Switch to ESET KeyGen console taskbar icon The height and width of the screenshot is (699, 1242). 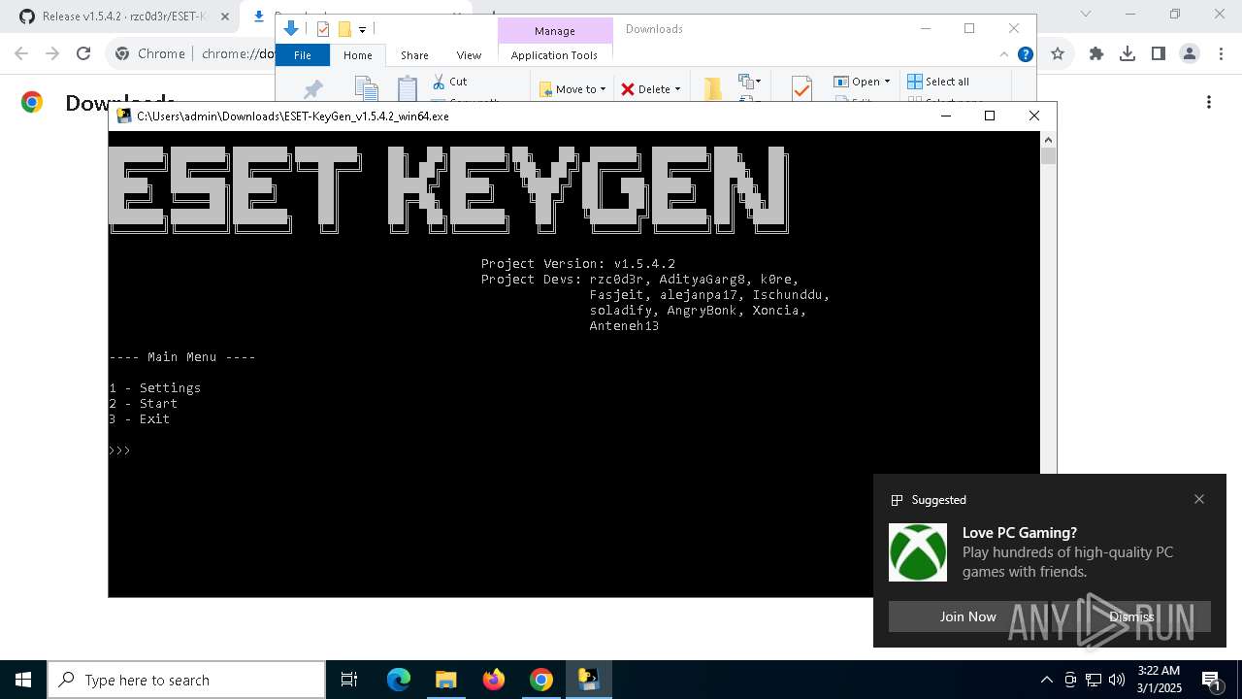pyautogui.click(x=589, y=680)
